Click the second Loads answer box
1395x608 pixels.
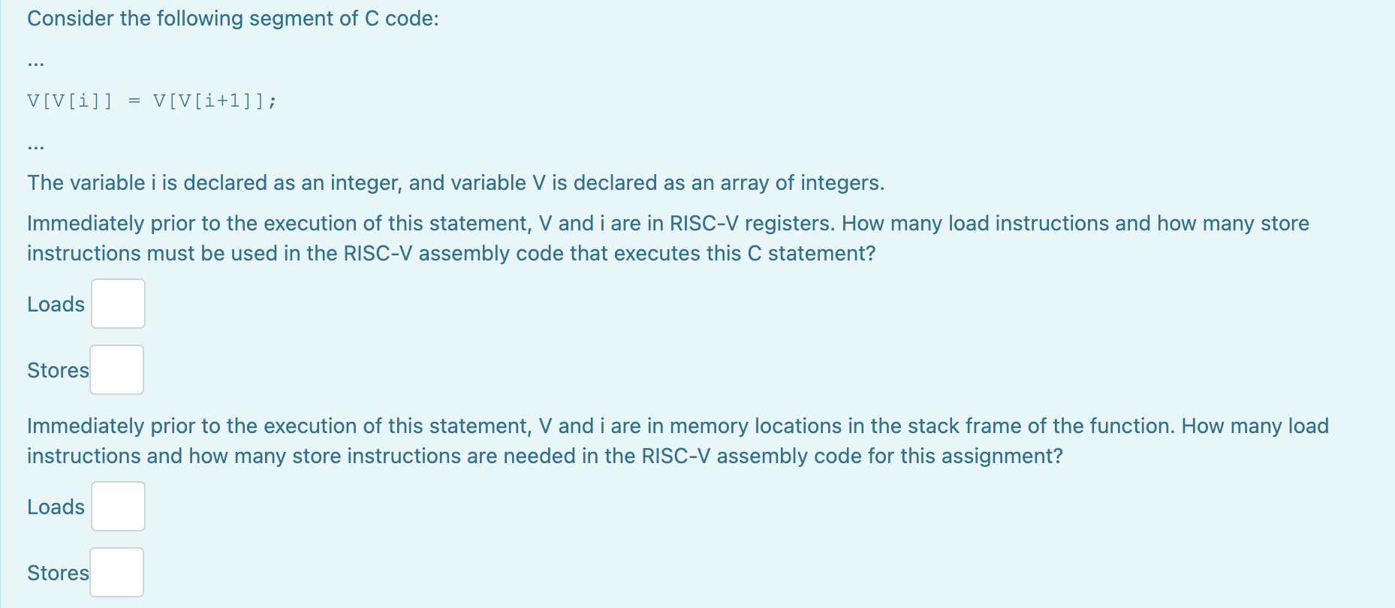[x=117, y=505]
